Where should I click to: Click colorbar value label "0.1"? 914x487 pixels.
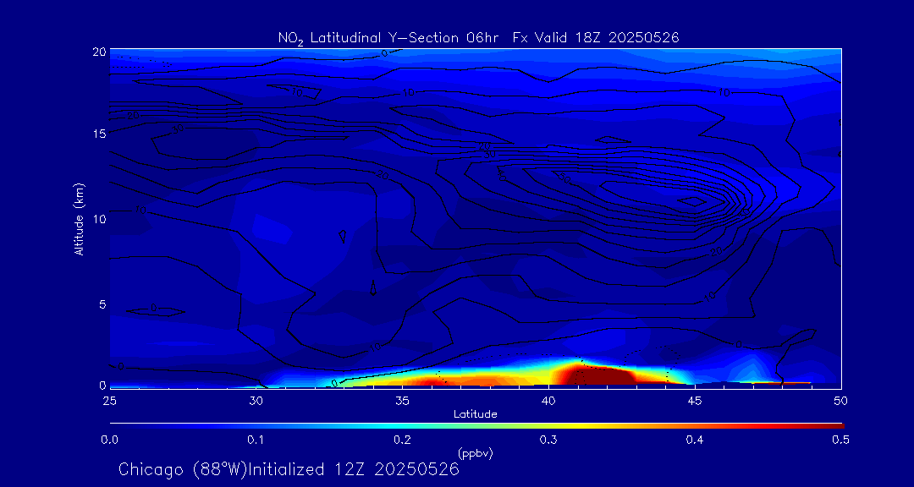256,440
